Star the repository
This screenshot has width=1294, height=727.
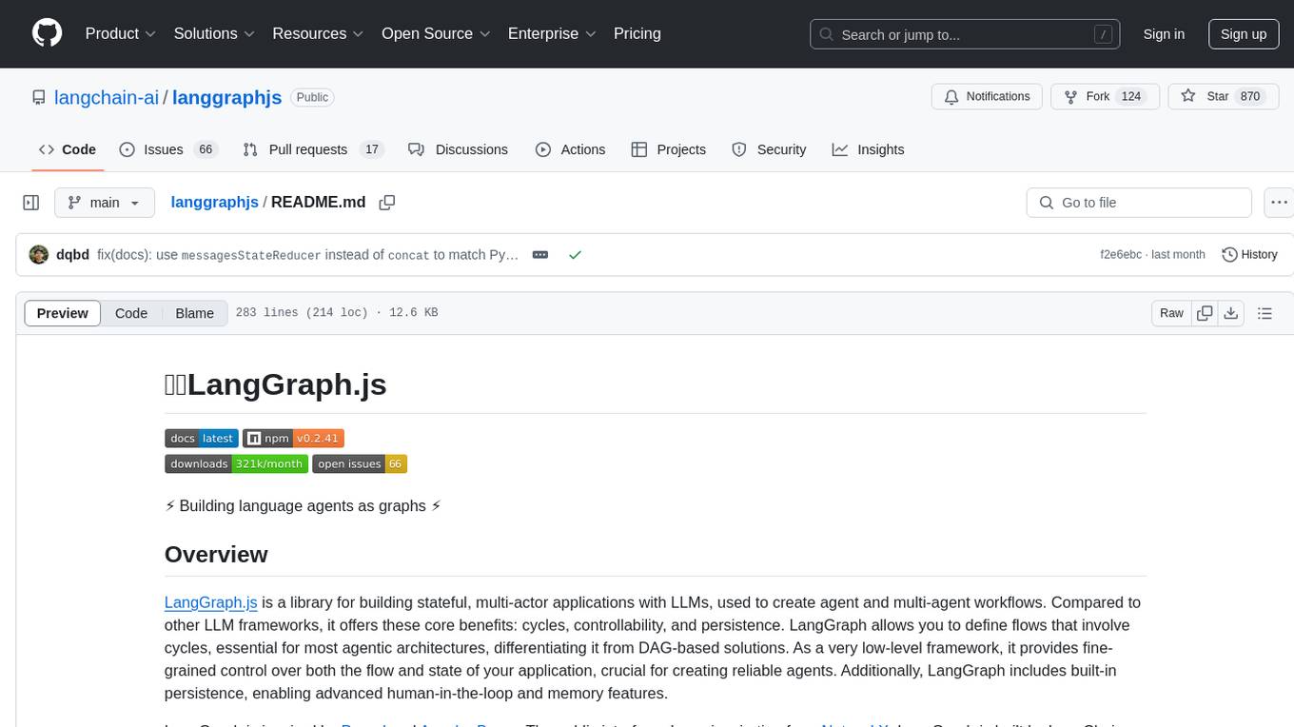[x=1223, y=97]
